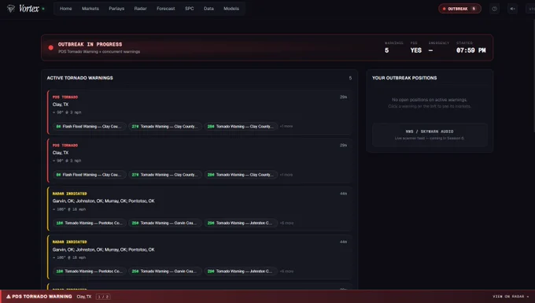Expand '+1 more' in the second Clay card
The width and height of the screenshot is (535, 303).
286,175
